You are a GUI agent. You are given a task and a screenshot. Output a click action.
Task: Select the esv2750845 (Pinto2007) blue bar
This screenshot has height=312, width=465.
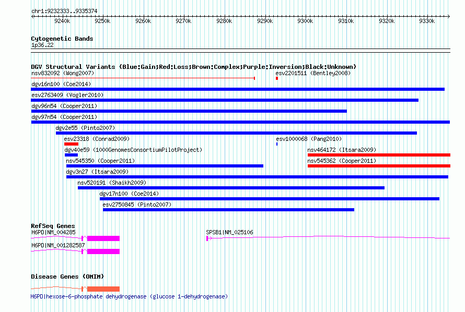[x=229, y=210]
